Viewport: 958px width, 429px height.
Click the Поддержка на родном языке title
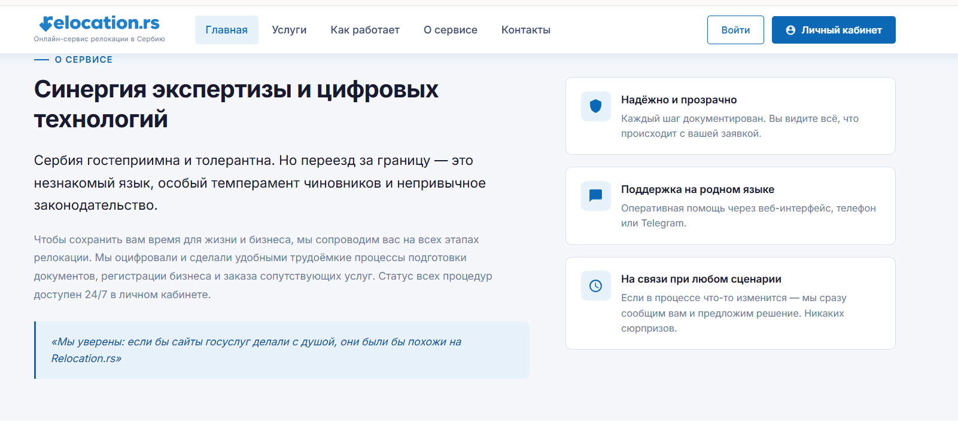(x=698, y=189)
